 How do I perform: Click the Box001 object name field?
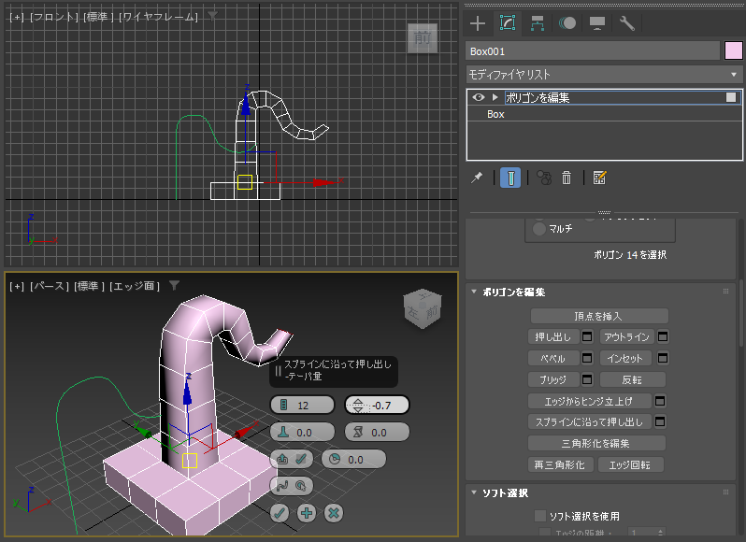593,51
